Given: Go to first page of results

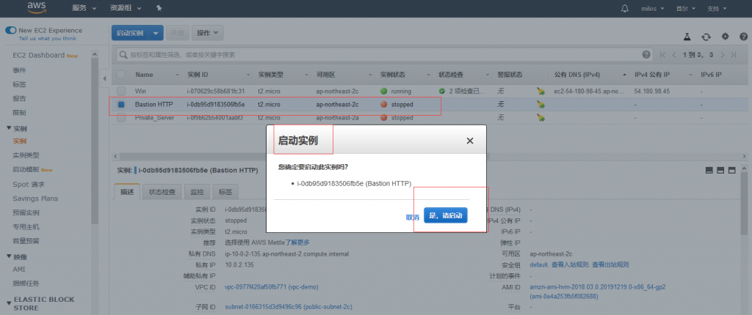Looking at the screenshot, I should (x=662, y=55).
